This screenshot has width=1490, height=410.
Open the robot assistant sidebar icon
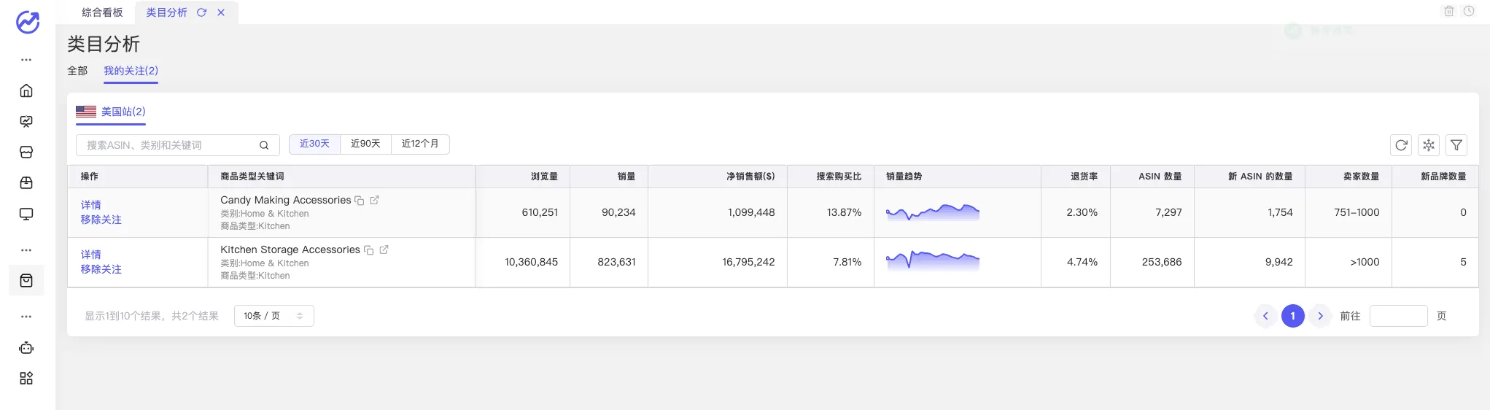[x=26, y=348]
